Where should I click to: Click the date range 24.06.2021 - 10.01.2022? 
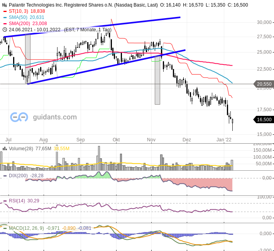tap(35, 30)
